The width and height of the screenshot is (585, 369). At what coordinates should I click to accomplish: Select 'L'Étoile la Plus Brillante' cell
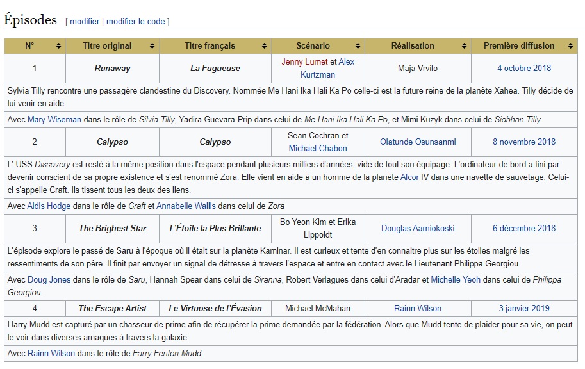[x=215, y=228]
